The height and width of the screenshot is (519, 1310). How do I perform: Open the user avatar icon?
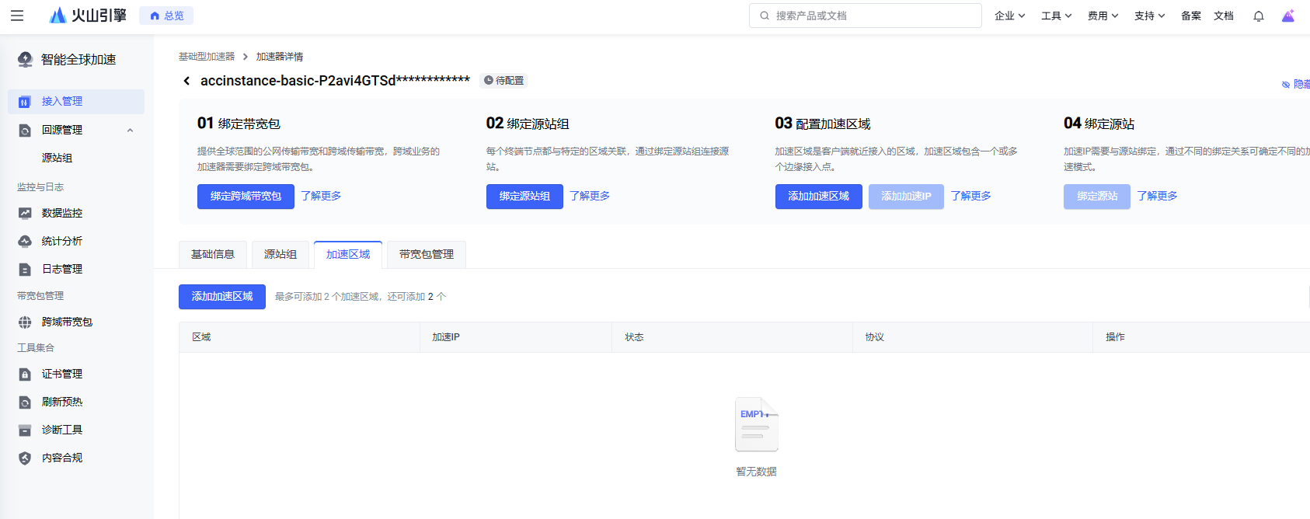1287,16
